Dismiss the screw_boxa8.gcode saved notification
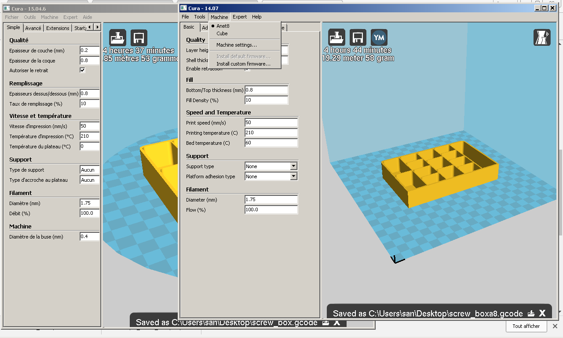The width and height of the screenshot is (563, 338). pos(542,313)
